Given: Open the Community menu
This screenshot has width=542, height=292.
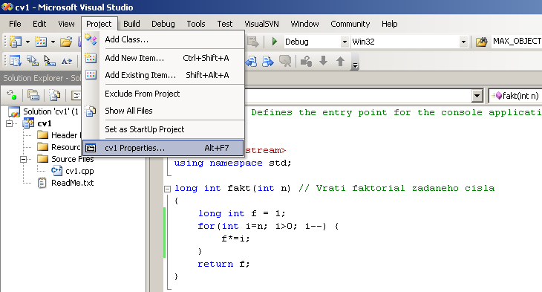Looking at the screenshot, I should point(350,24).
